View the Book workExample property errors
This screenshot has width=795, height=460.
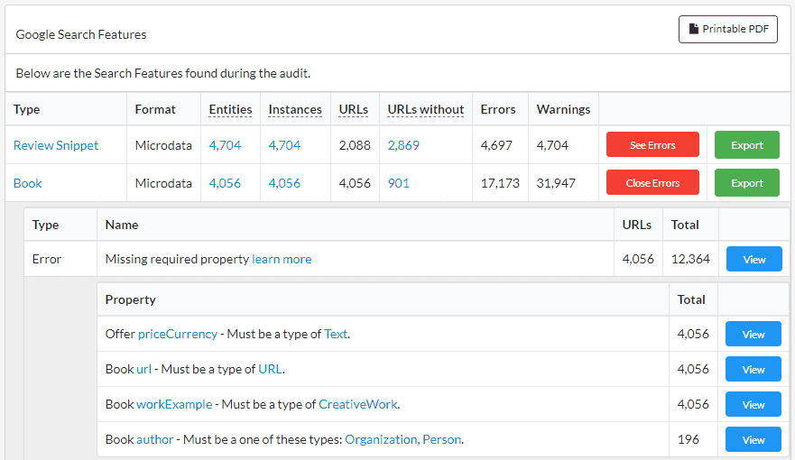point(753,405)
